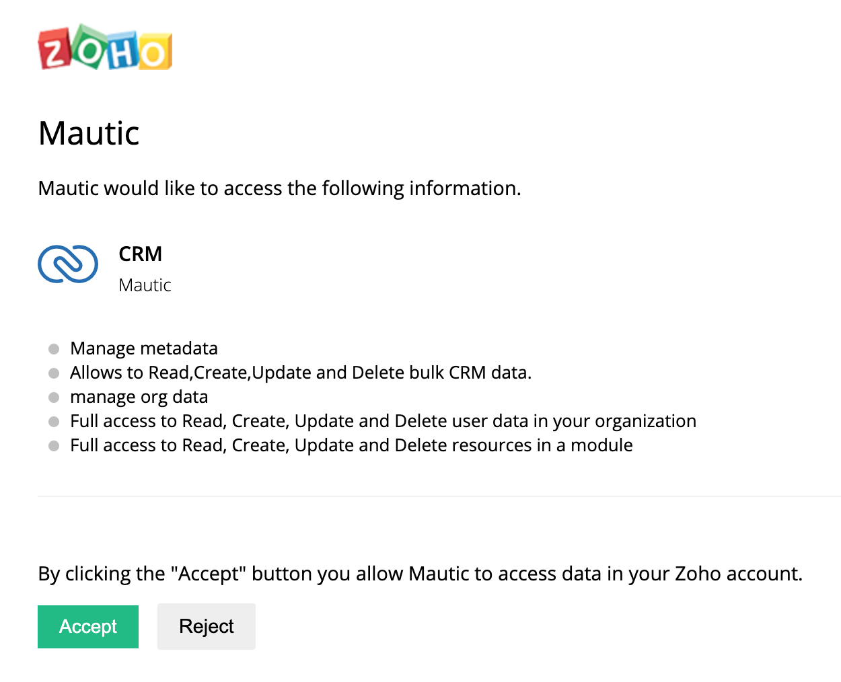This screenshot has height=682, width=841.
Task: Select the manage org data permission text
Action: pyautogui.click(x=139, y=397)
